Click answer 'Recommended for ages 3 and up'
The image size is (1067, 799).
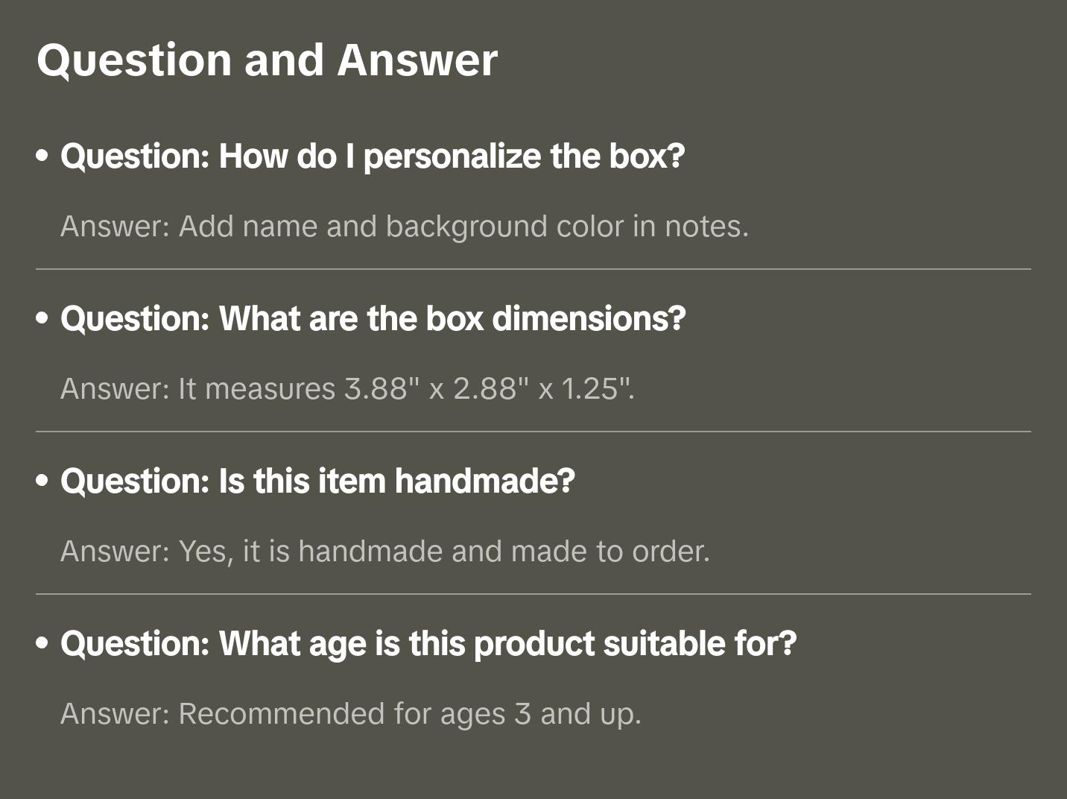click(350, 714)
